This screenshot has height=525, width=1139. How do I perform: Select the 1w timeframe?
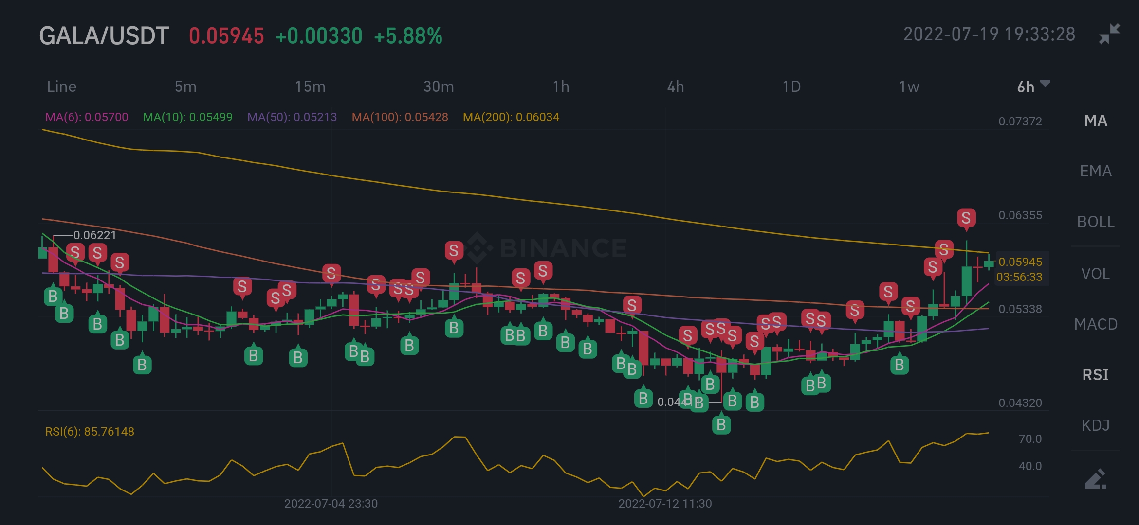909,87
